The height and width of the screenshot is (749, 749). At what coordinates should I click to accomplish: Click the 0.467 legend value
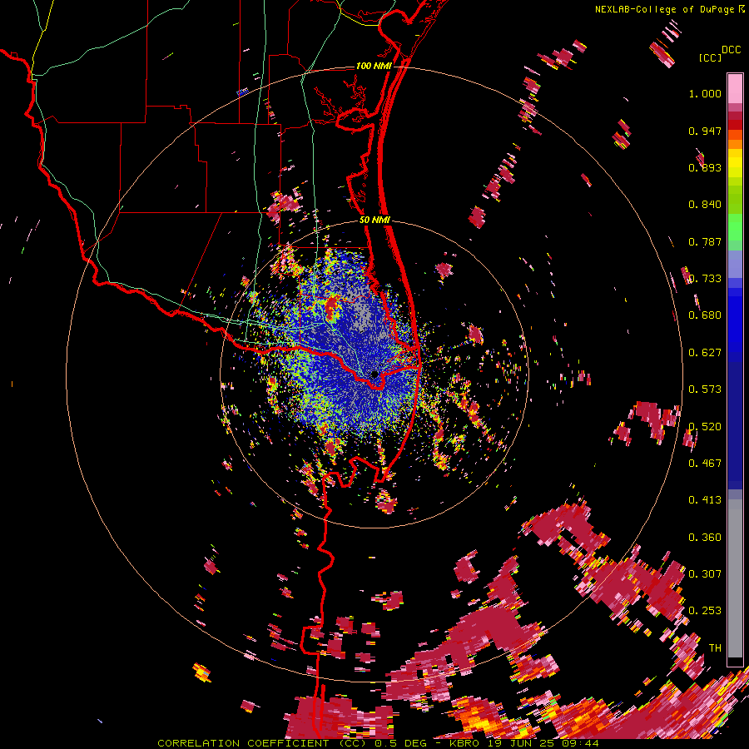(x=705, y=464)
